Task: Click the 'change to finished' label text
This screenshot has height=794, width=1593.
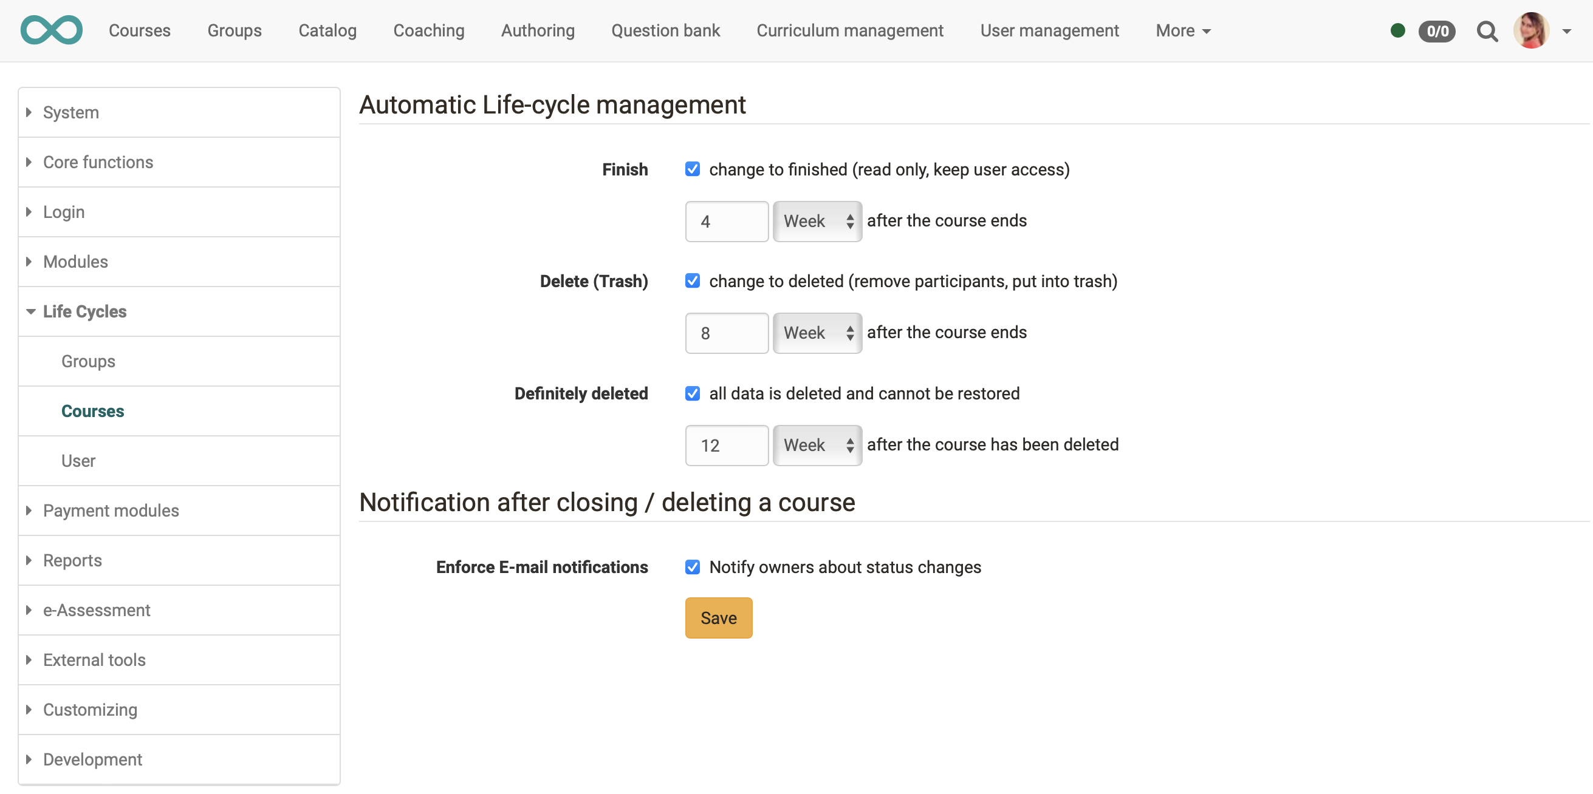Action: click(889, 169)
